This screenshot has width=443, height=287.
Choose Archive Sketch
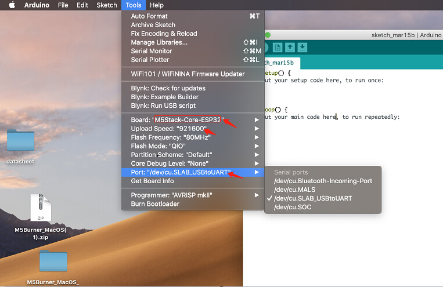tap(193, 25)
